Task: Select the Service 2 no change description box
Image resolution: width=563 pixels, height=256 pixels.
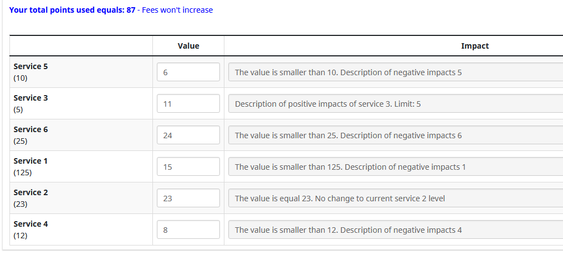Action: [x=395, y=198]
